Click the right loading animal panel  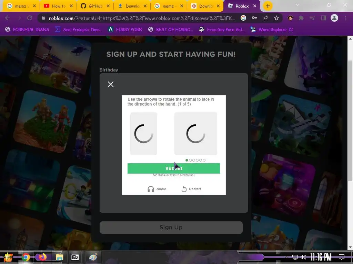(196, 134)
